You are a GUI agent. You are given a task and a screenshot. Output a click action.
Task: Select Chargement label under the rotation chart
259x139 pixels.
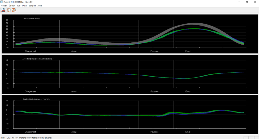click(x=30, y=132)
